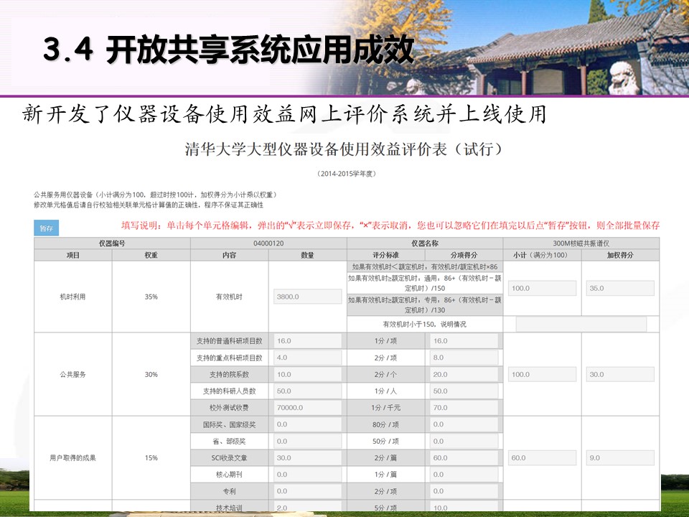Click the score field for 支持的科研人员数
689x517 pixels.
click(x=464, y=391)
